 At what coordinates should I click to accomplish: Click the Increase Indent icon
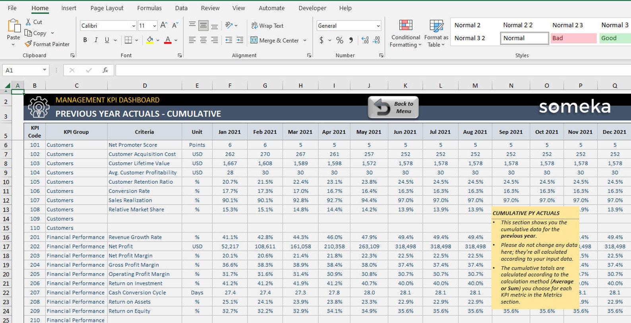point(240,40)
